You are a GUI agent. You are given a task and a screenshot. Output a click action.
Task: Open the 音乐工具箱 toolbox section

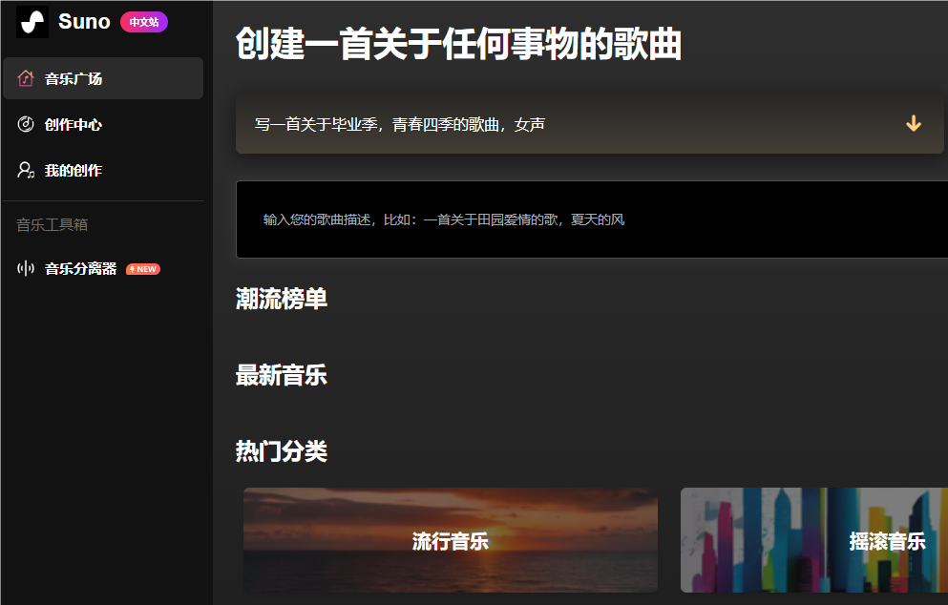pos(50,225)
